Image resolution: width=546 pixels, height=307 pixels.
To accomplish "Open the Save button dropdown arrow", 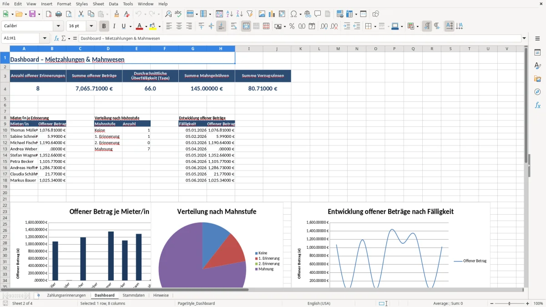I will [39, 14].
